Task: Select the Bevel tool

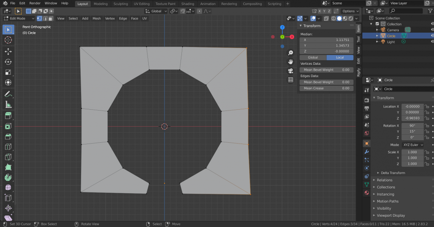Action: coord(8,137)
